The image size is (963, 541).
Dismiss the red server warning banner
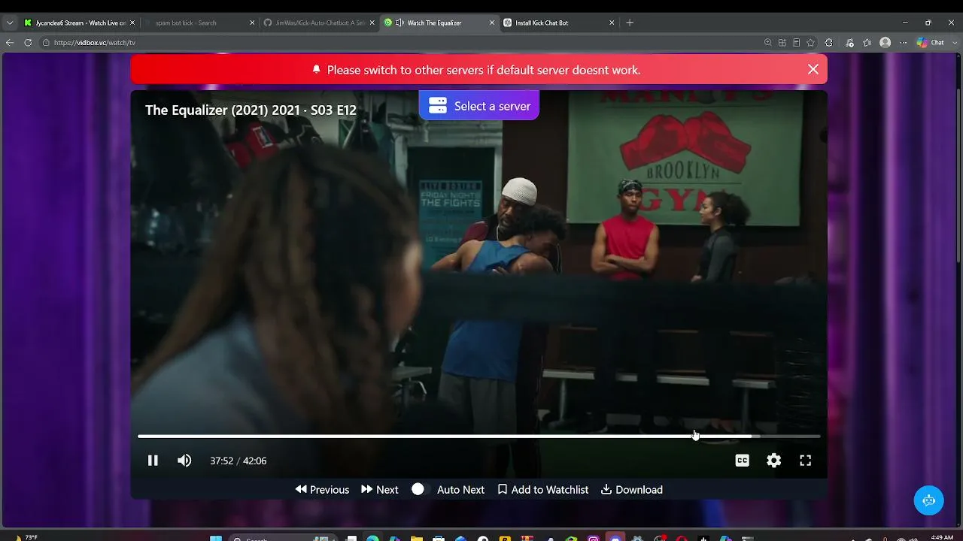(813, 69)
